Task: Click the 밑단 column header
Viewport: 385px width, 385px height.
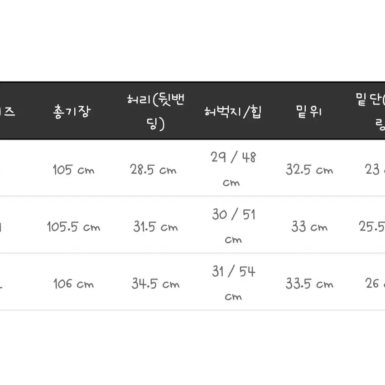Action: coord(370,111)
